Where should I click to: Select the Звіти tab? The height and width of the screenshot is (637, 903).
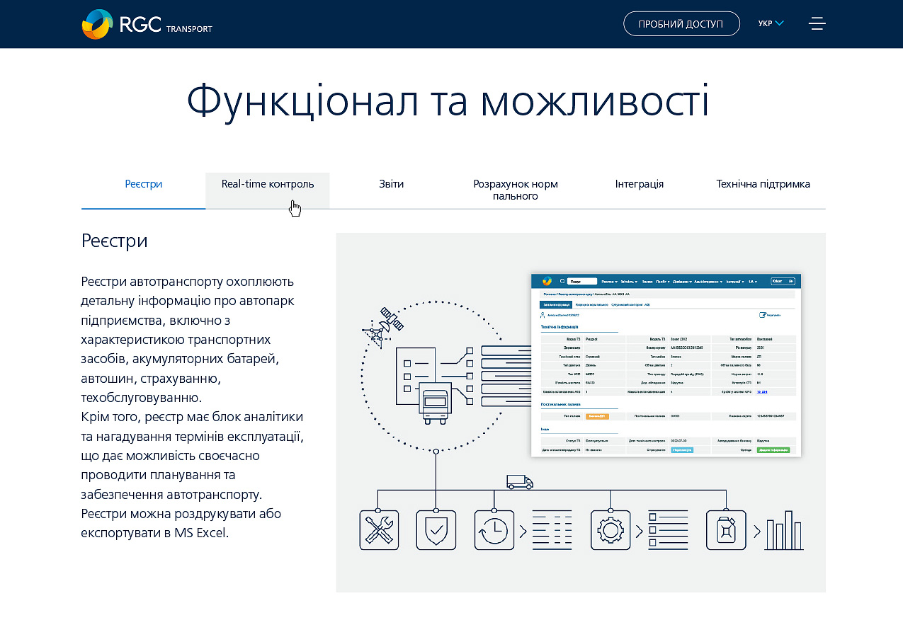point(392,184)
